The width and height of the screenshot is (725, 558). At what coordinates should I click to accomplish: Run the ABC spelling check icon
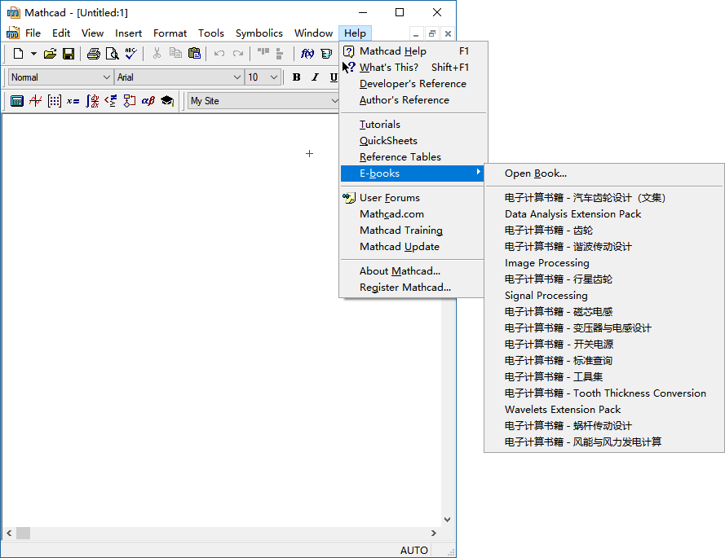pyautogui.click(x=130, y=54)
